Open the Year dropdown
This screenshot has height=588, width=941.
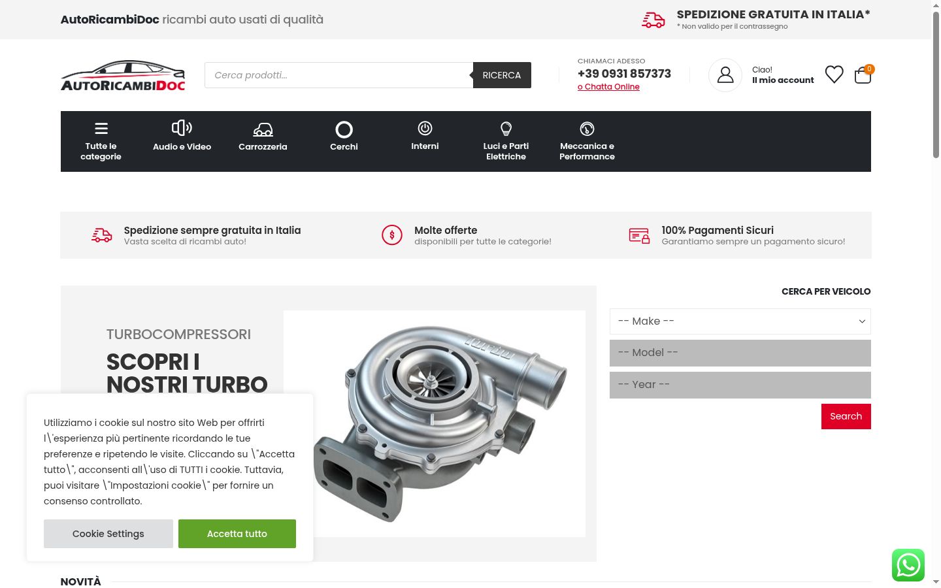pyautogui.click(x=740, y=385)
